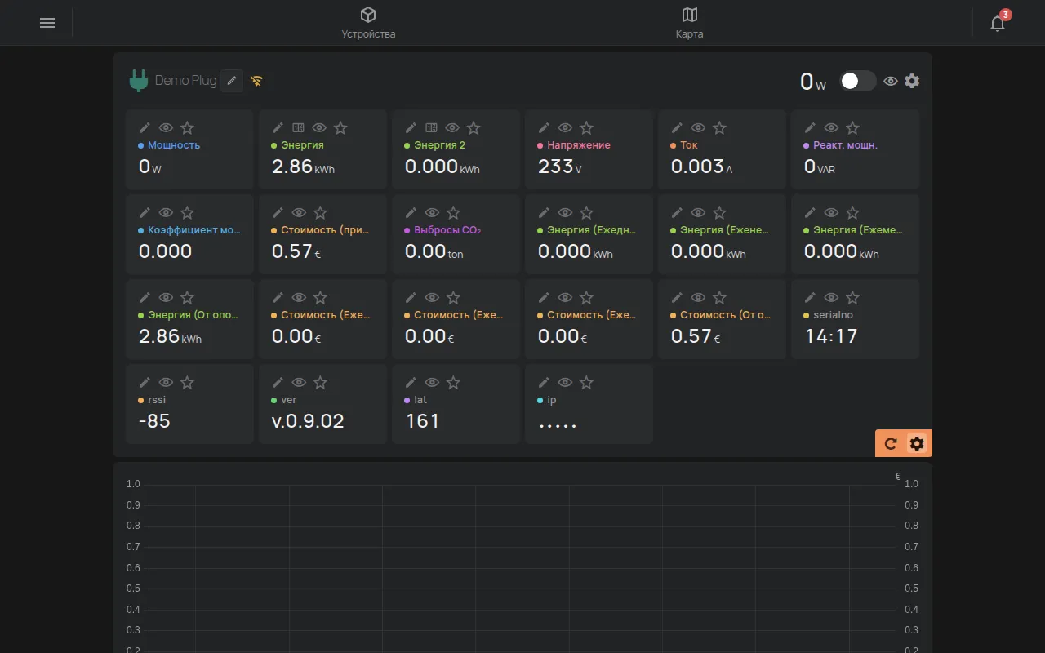The height and width of the screenshot is (653, 1045).
Task: Open chart settings orange gear button
Action: coord(917,443)
